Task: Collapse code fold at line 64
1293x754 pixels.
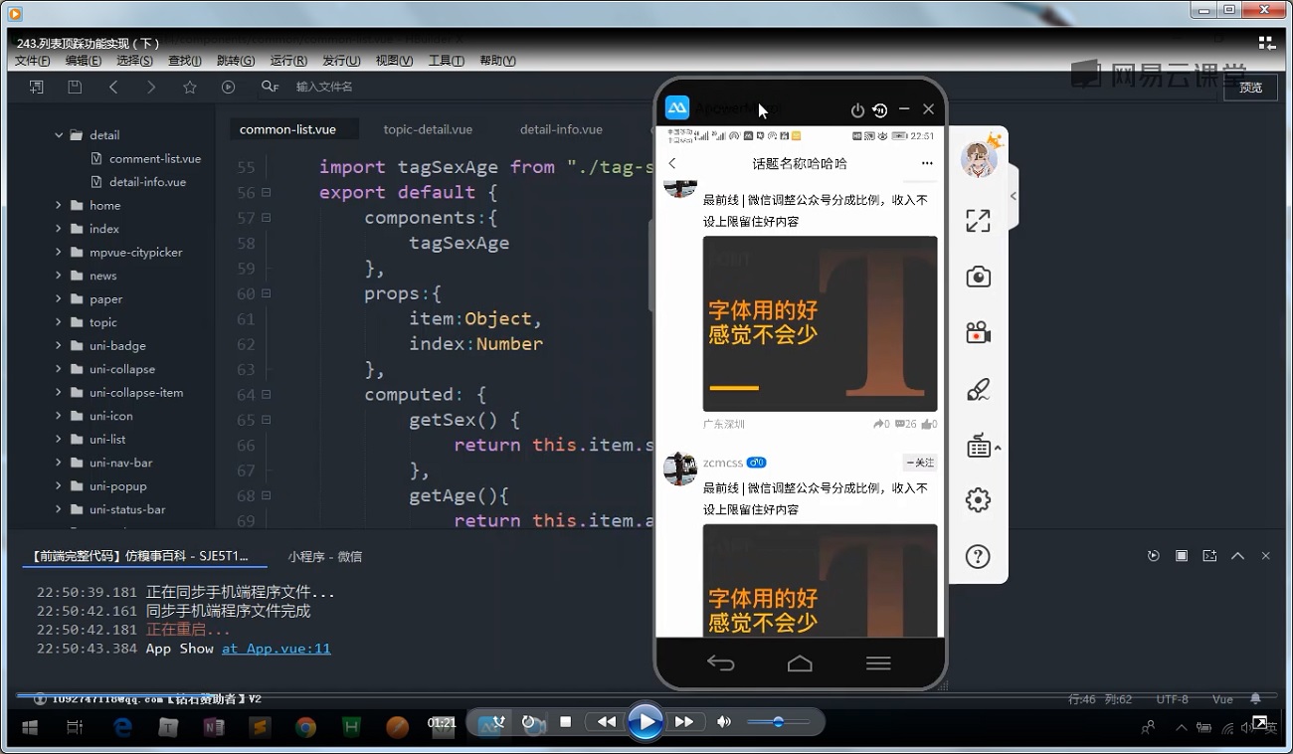Action: coord(267,395)
